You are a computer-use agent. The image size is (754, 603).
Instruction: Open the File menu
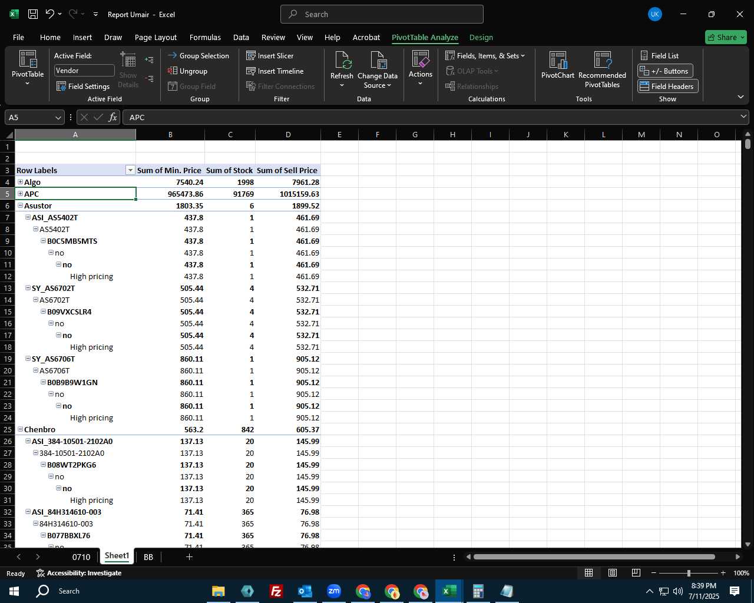click(x=18, y=37)
